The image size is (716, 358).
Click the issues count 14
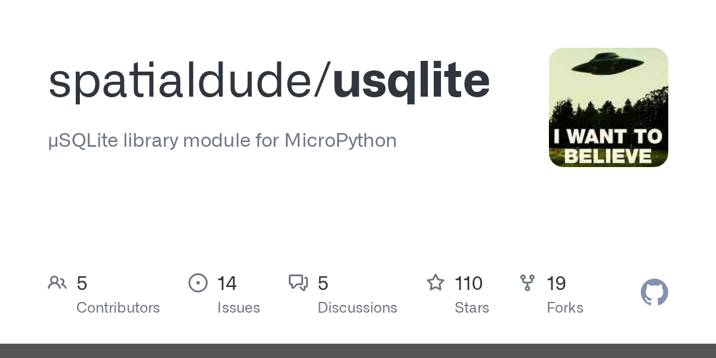coord(227,283)
